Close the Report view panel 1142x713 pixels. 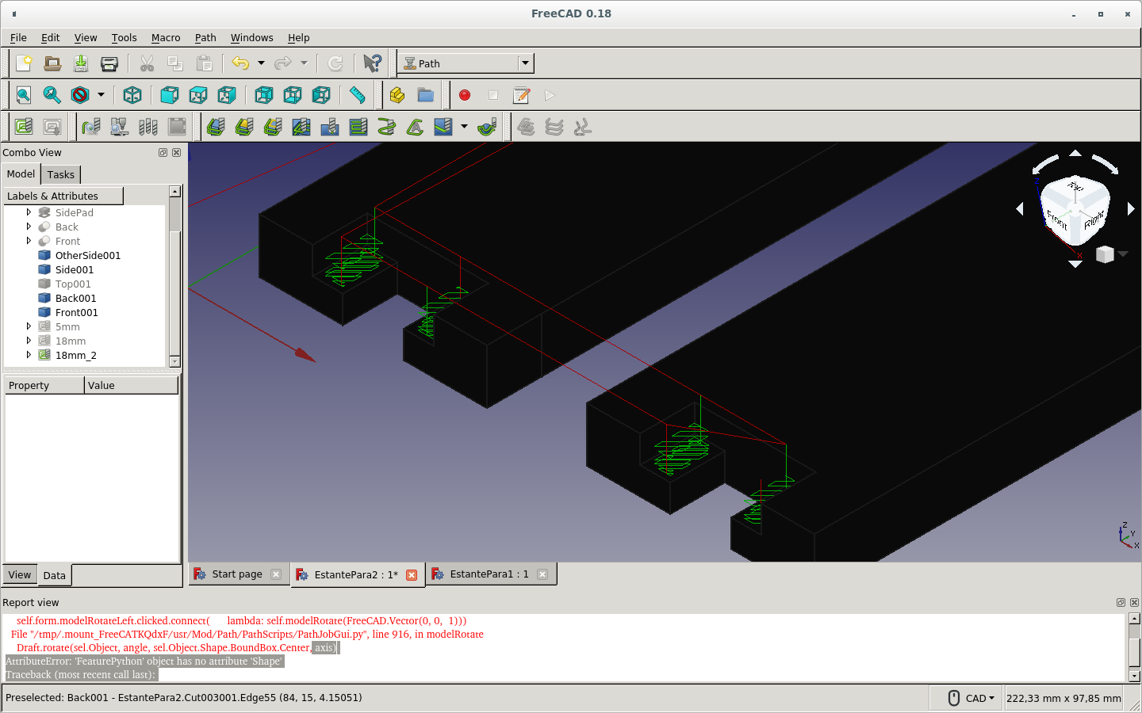[x=1134, y=602]
